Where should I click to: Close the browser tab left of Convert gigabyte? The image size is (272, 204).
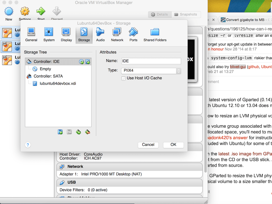(x=213, y=20)
